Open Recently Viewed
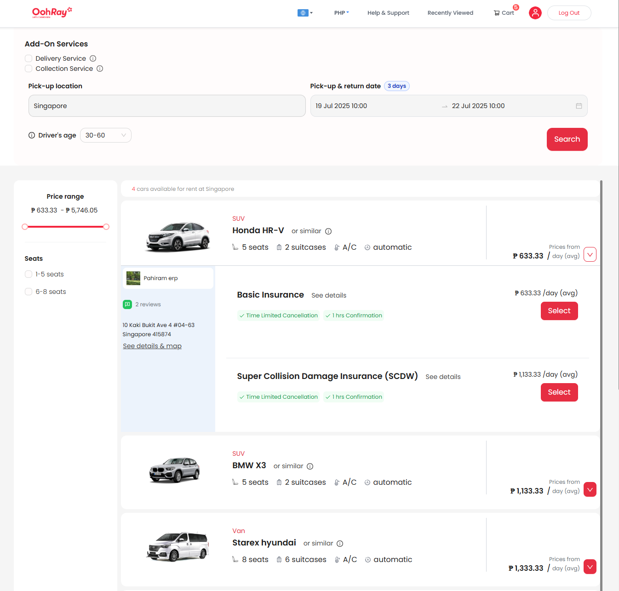Image resolution: width=619 pixels, height=591 pixels. 450,12
